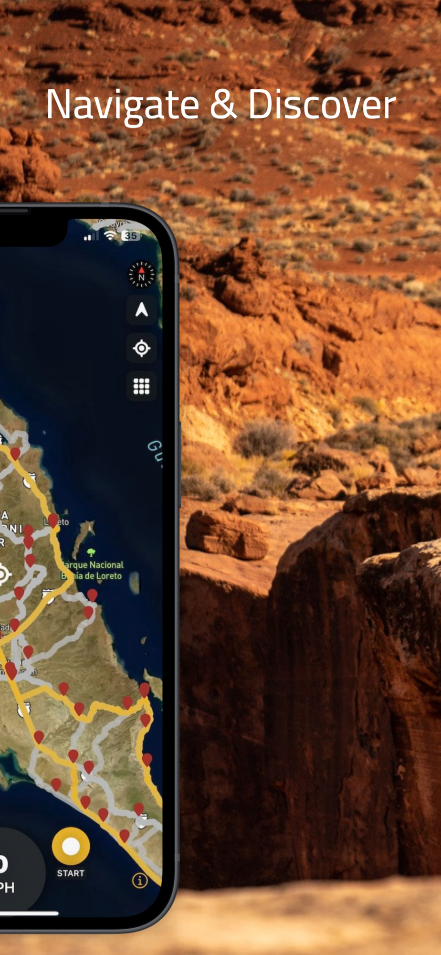Screen dimensions: 441x955
Task: Tap the Wi-Fi status icon
Action: [x=110, y=235]
